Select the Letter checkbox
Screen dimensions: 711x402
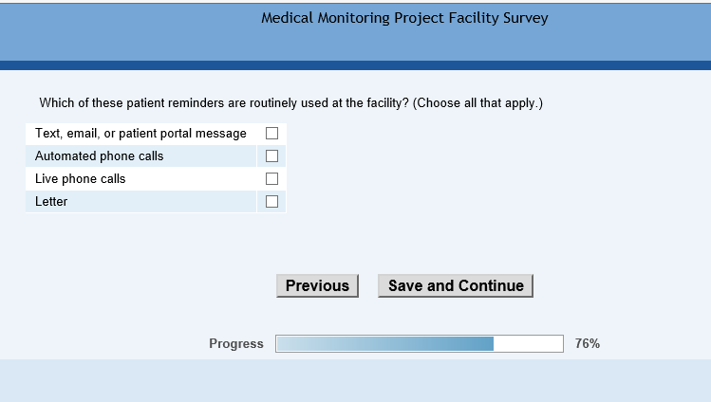tap(271, 202)
